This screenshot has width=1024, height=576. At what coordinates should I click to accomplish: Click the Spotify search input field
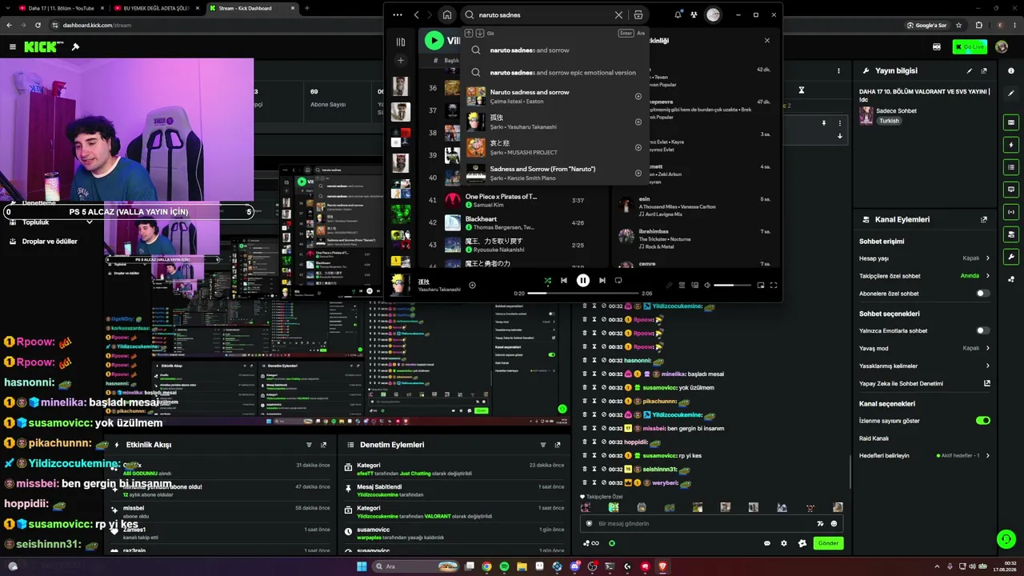(x=544, y=14)
